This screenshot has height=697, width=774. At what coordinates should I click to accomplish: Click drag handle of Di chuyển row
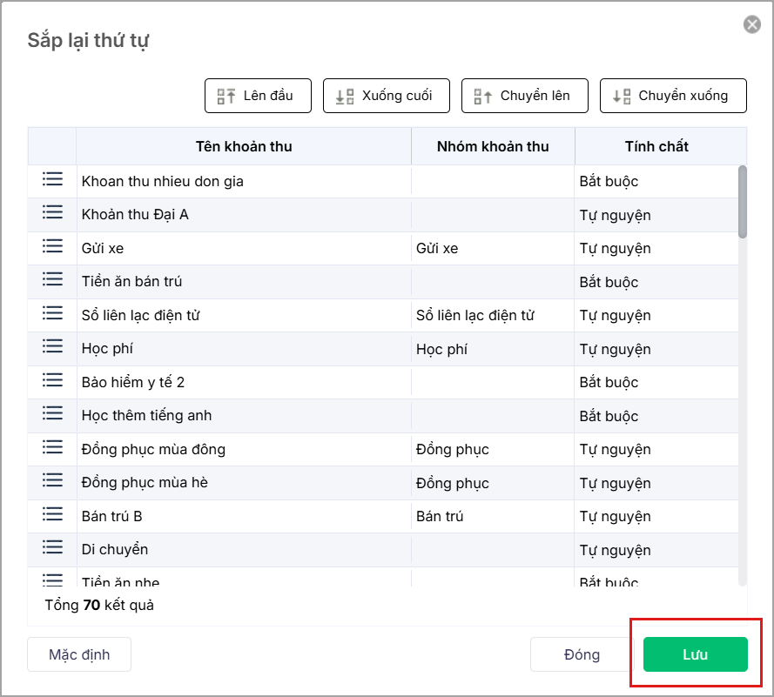point(52,547)
